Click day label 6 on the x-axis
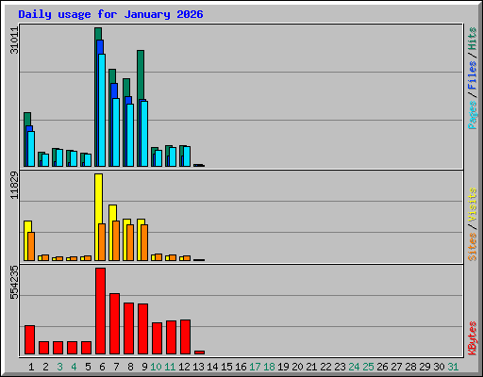483x377 pixels. (x=102, y=367)
